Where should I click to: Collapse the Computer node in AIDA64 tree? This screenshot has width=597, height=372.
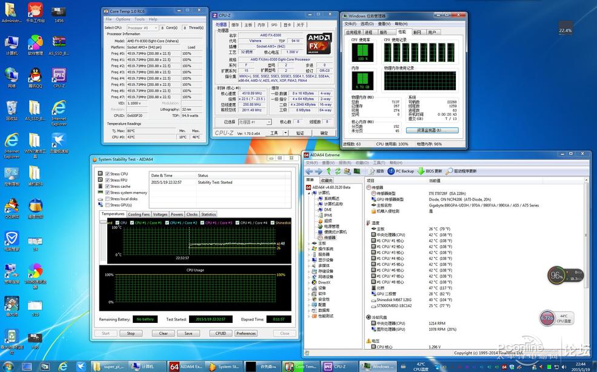click(309, 193)
